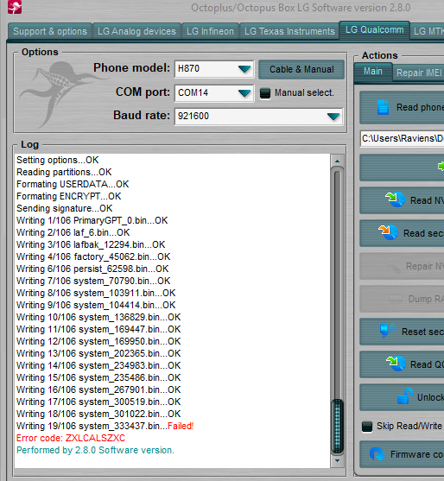
Task: Click 'Sending signature...OK' log line
Action: click(x=65, y=208)
